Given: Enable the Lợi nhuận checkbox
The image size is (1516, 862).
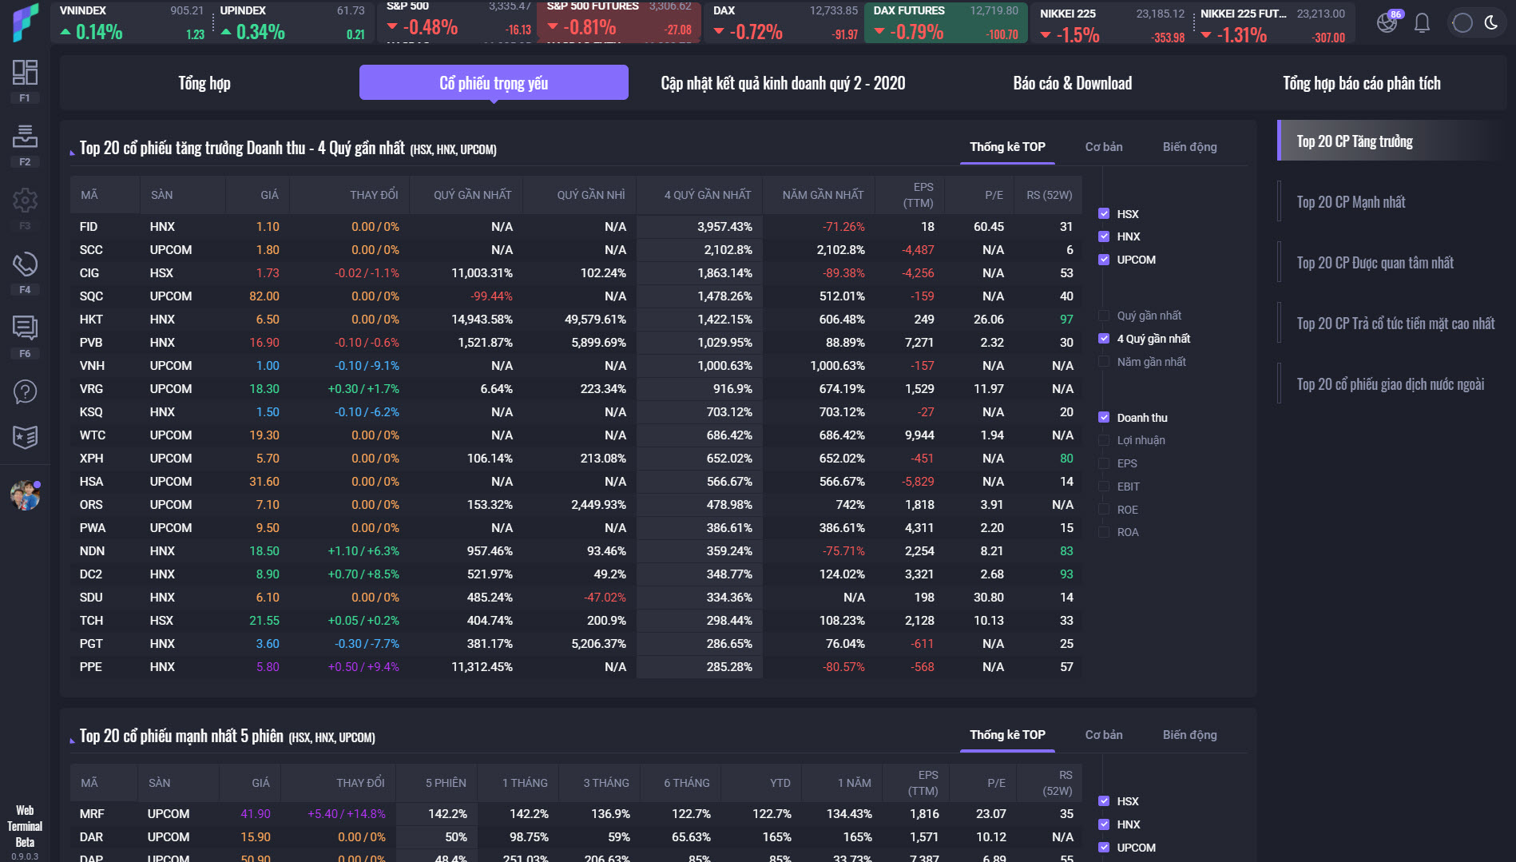Looking at the screenshot, I should (1104, 440).
